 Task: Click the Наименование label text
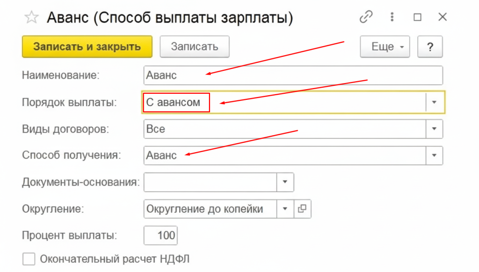coord(61,75)
